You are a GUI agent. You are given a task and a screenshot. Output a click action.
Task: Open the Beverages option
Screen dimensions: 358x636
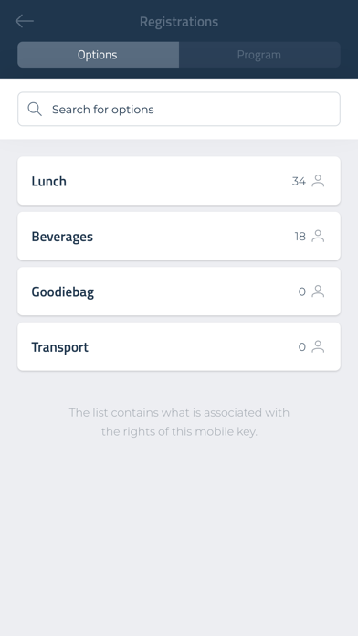[x=179, y=236]
